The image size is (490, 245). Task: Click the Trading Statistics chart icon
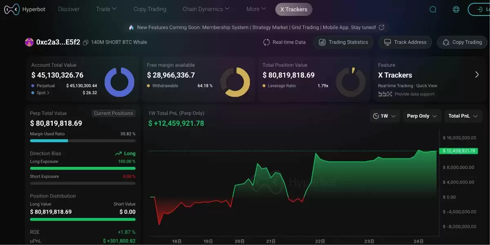click(x=322, y=42)
